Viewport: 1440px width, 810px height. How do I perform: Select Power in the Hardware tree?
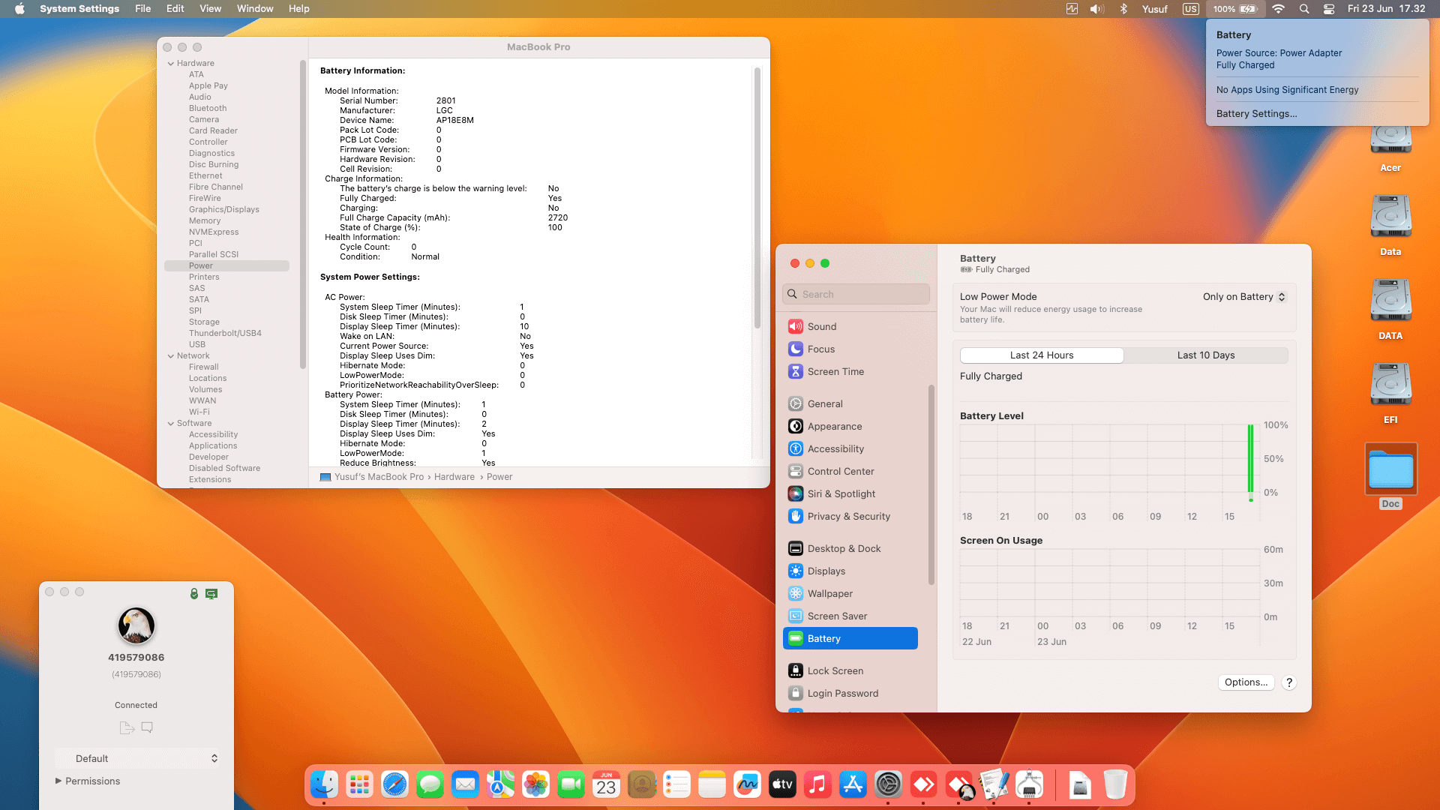[x=226, y=265]
